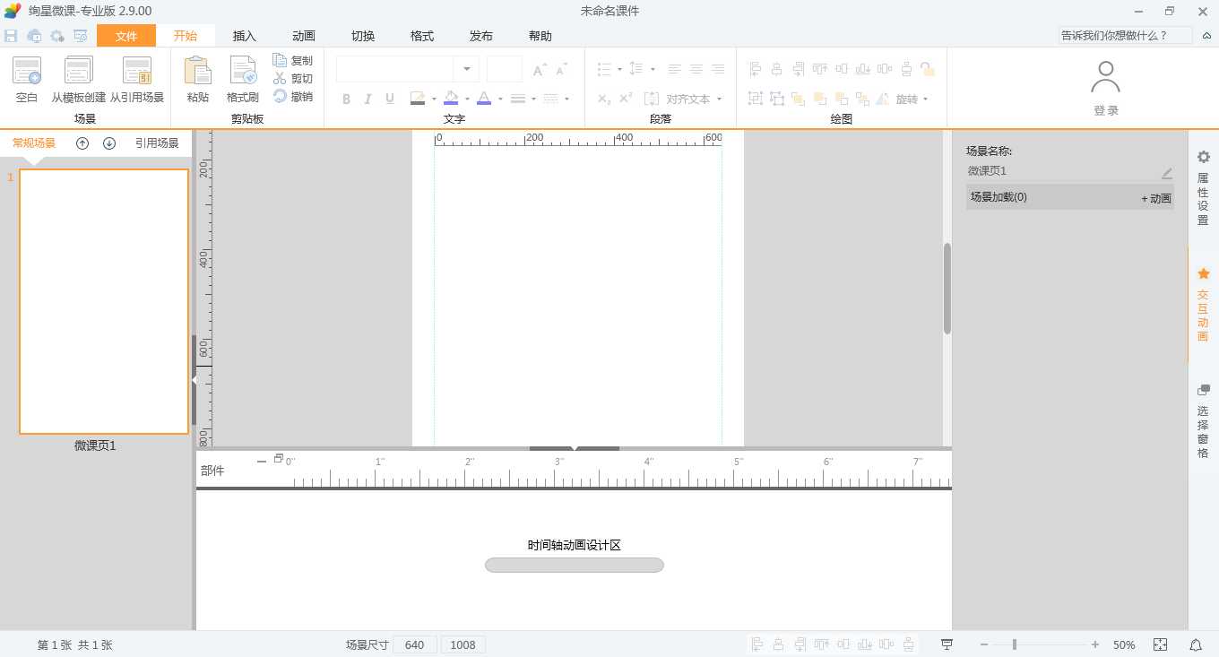Toggle Italic formatting
Image resolution: width=1219 pixels, height=657 pixels.
pyautogui.click(x=367, y=99)
